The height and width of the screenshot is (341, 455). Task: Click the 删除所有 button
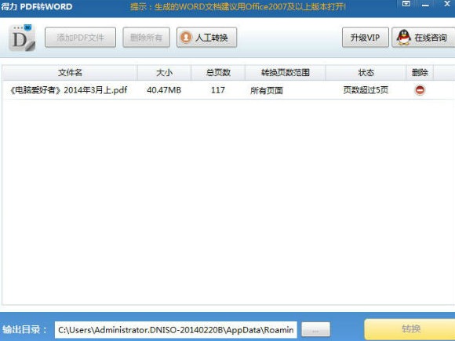pos(146,37)
